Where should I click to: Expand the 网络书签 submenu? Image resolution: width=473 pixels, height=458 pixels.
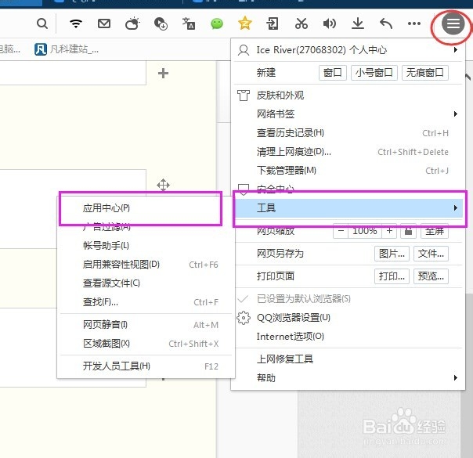point(348,114)
